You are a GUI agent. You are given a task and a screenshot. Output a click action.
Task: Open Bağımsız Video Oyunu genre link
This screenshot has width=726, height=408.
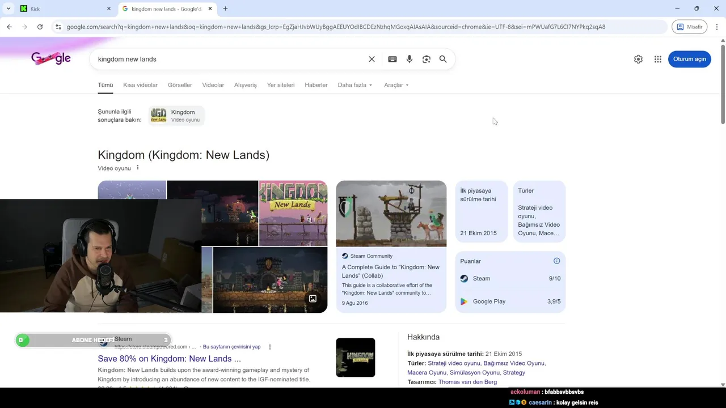pyautogui.click(x=514, y=363)
